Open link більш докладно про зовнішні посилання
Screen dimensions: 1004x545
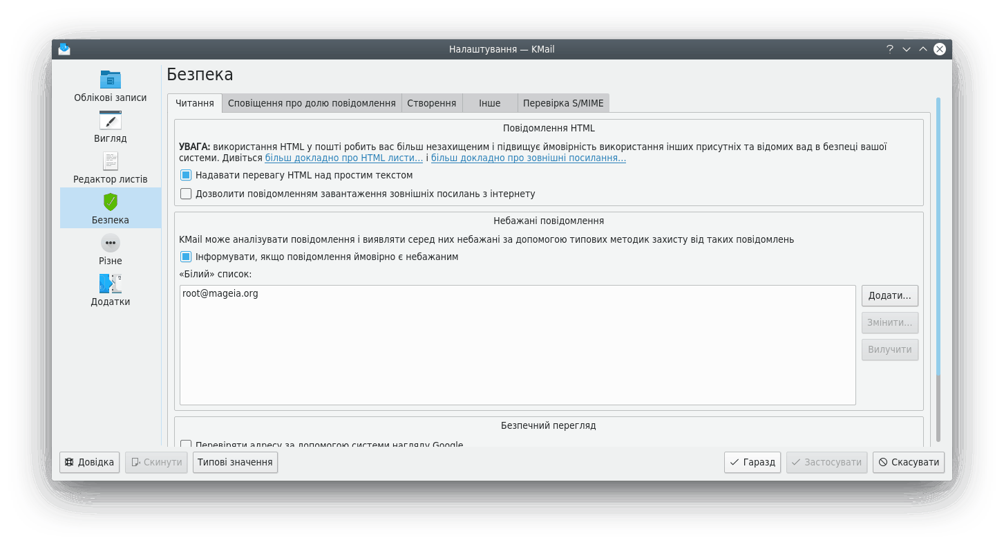point(528,158)
